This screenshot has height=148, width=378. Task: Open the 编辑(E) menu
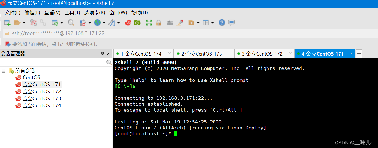32,13
